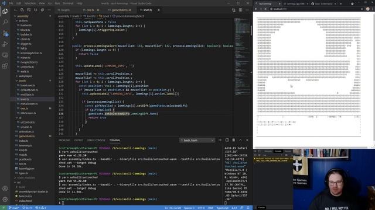Click the UTF-8 encoding status item
The width and height of the screenshot is (375, 210).
pyautogui.click(x=201, y=208)
